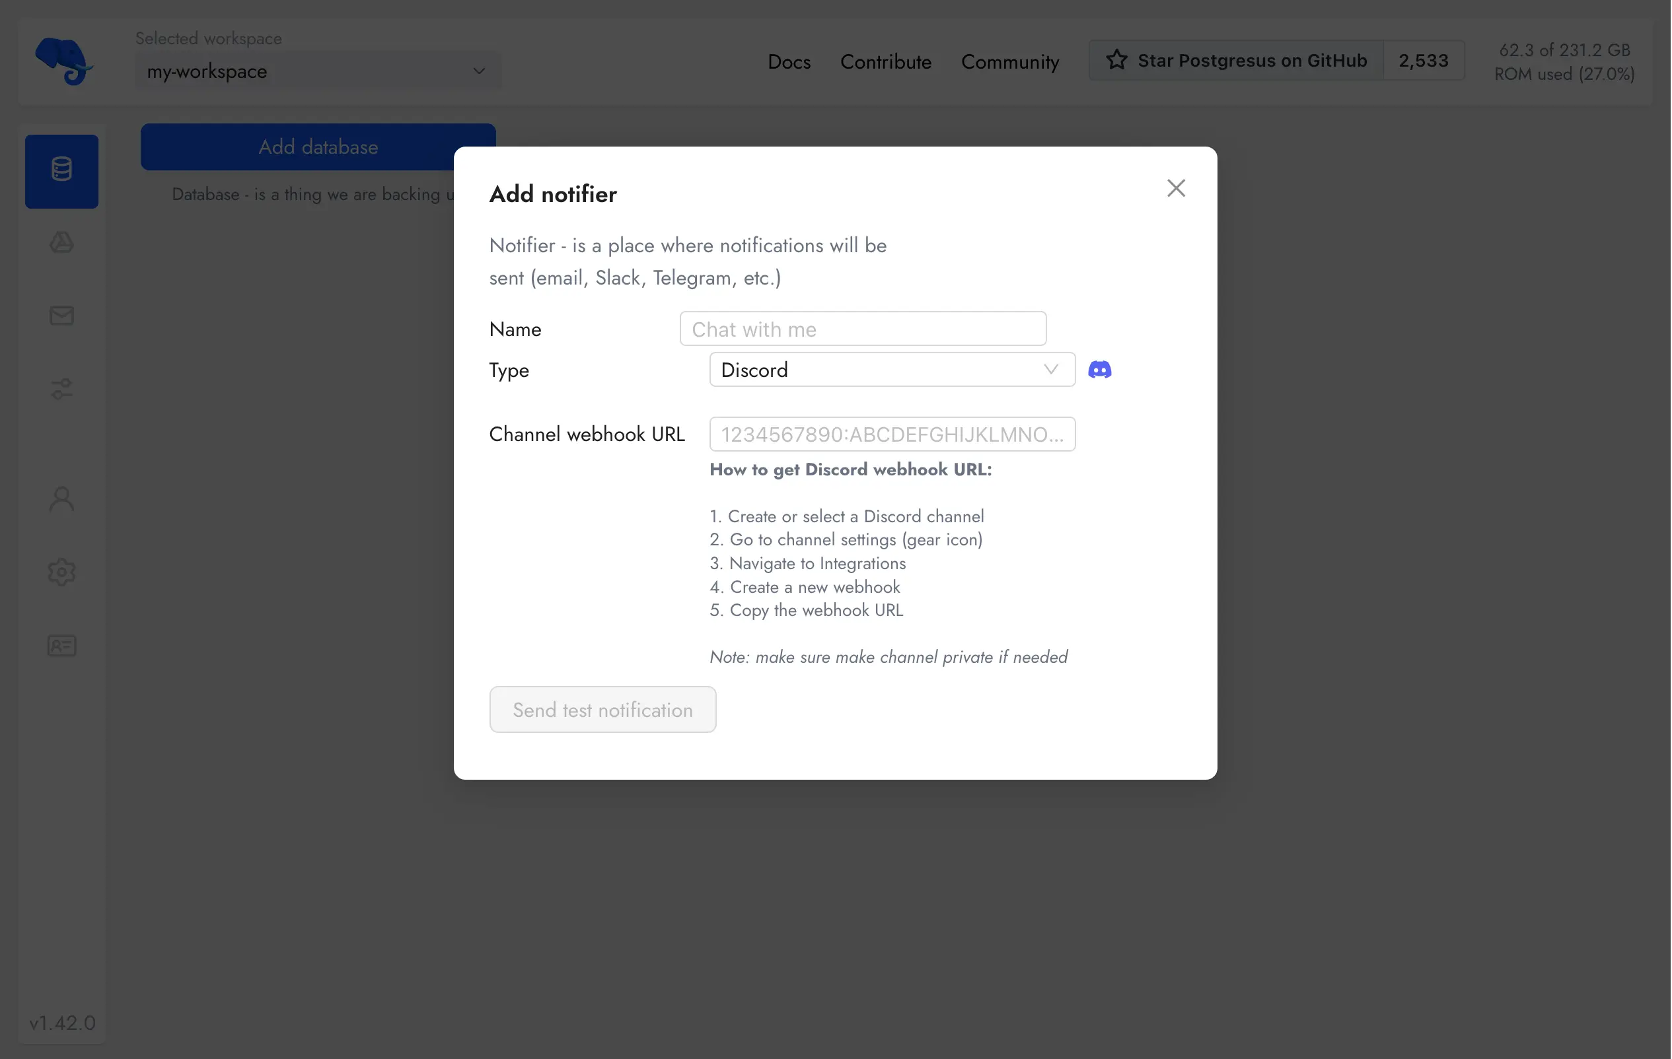Open the Community menu item
Screen dimensions: 1672x1059
pyautogui.click(x=1010, y=61)
